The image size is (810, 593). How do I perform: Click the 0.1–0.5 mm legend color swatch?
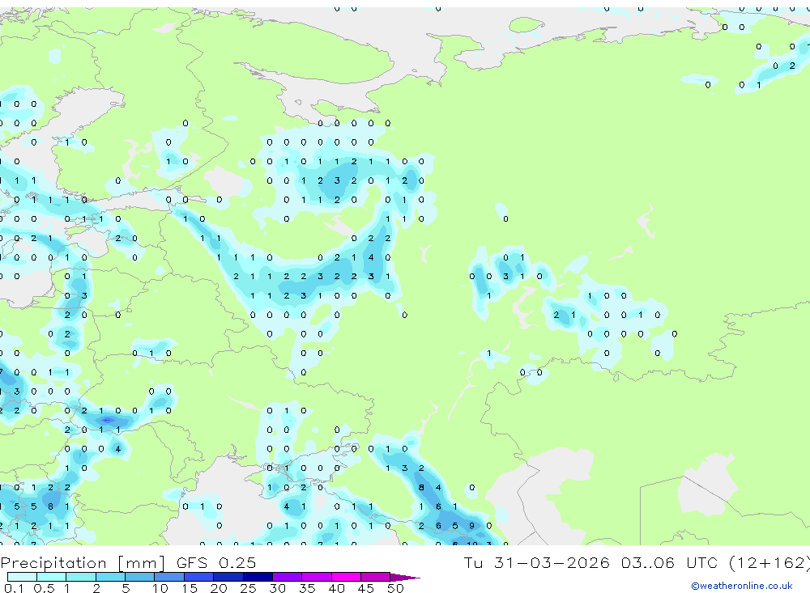(x=22, y=577)
